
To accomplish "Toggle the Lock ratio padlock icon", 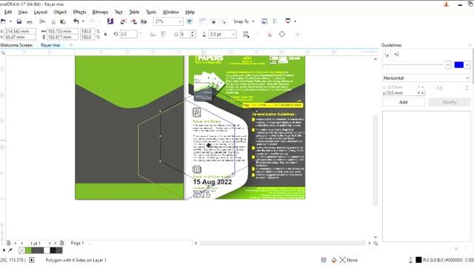I will point(105,34).
